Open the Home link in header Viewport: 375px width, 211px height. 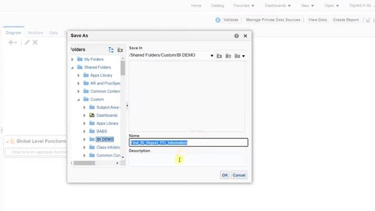(196, 5)
